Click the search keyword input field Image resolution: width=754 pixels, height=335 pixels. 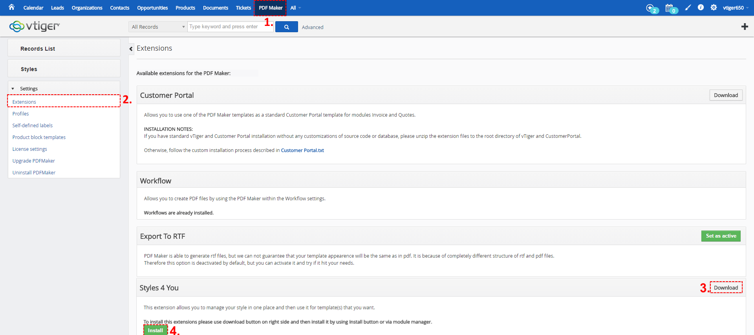230,27
